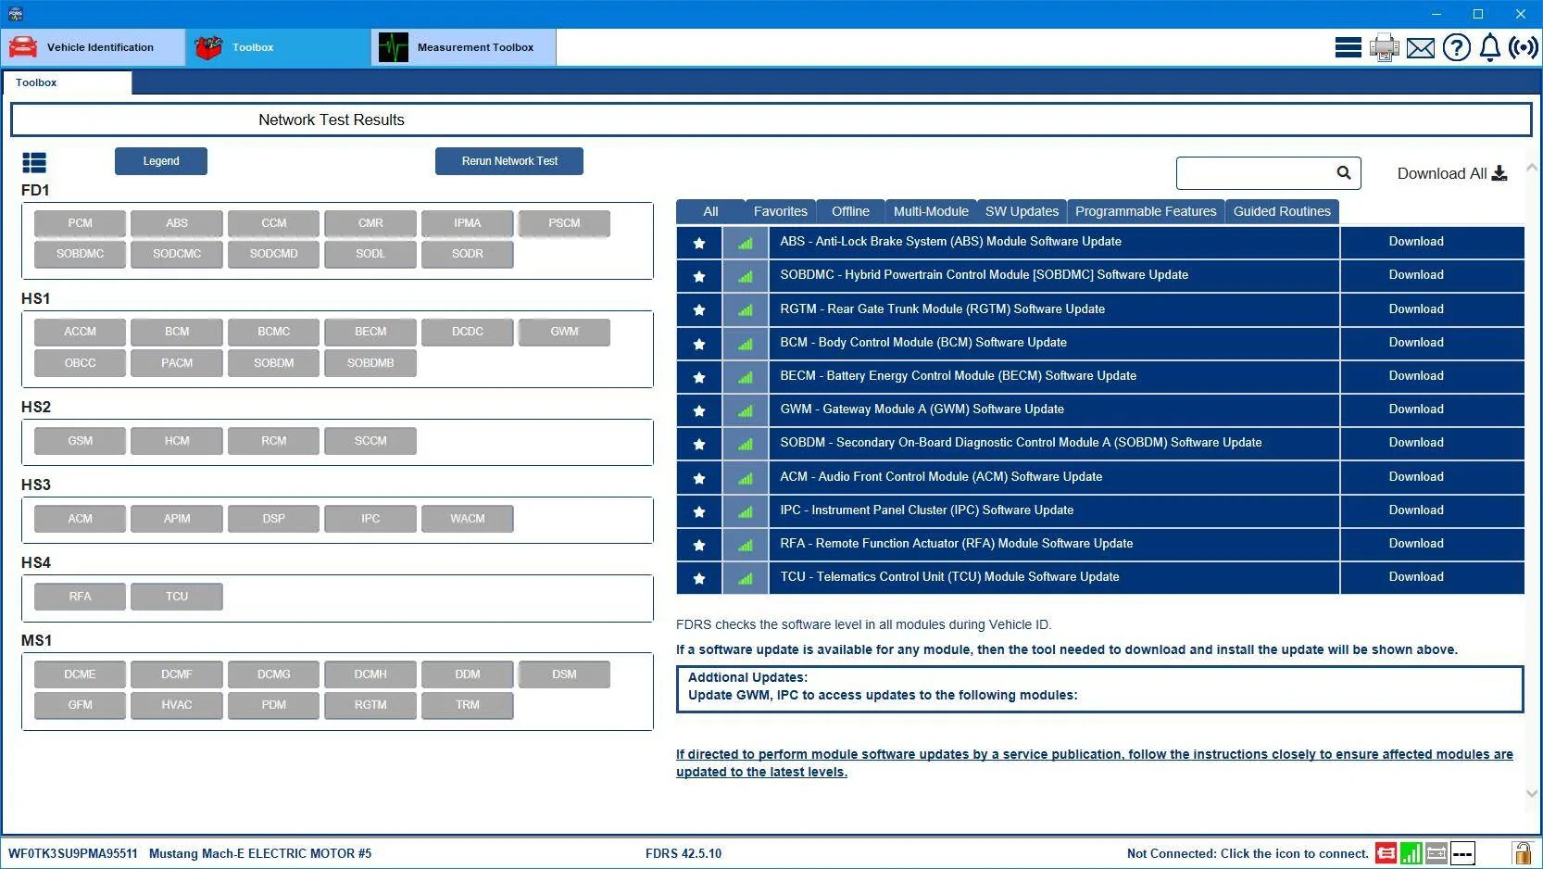Click the gray device icon in status bar

[x=1436, y=853]
